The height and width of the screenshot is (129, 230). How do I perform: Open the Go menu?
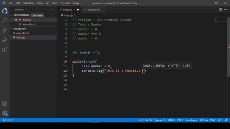(x=47, y=3)
